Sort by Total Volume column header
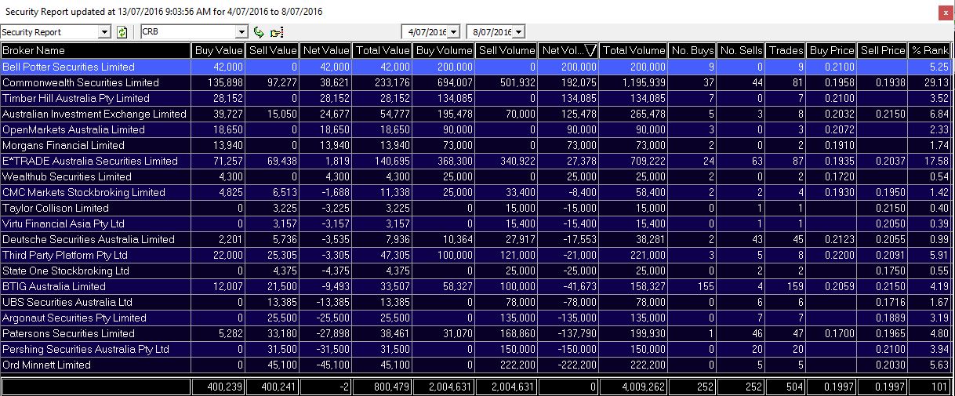Screen dimensions: 955x396 point(635,51)
